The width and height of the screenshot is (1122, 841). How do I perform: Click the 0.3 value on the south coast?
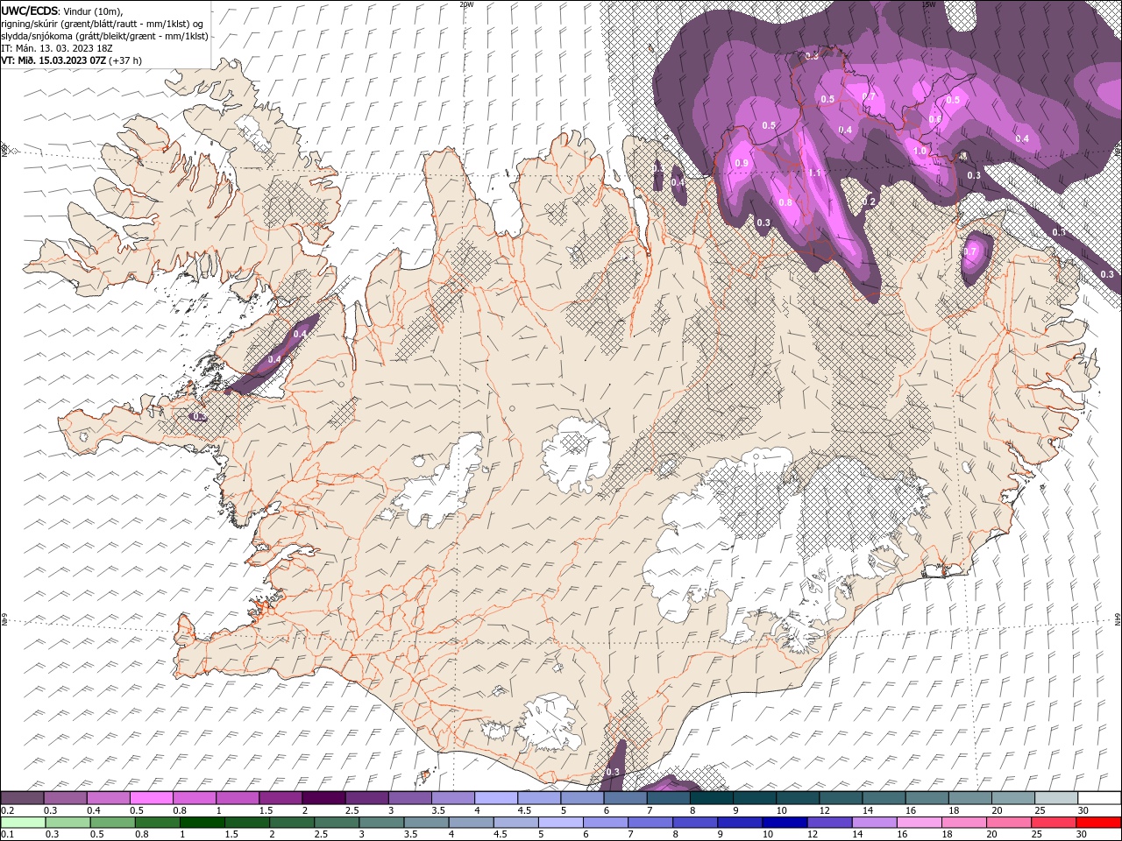[613, 772]
